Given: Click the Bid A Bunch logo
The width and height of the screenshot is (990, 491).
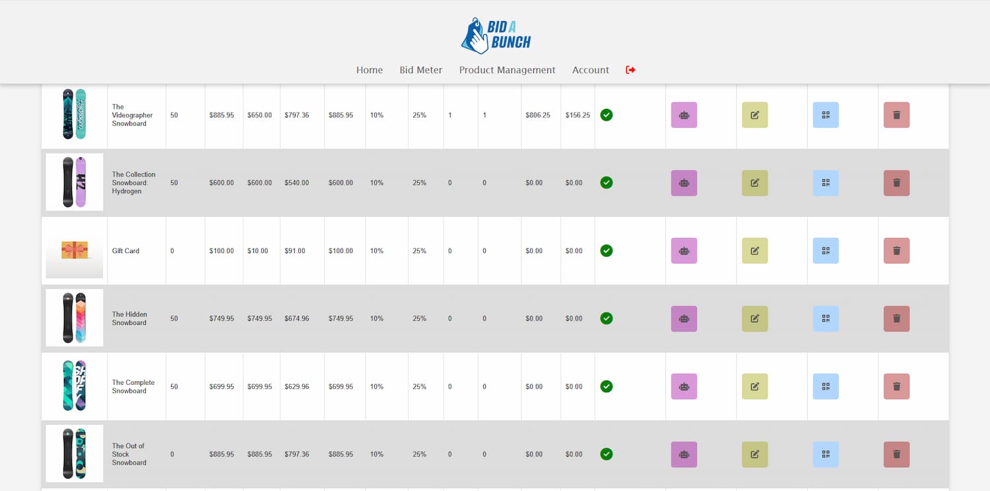Looking at the screenshot, I should pos(496,36).
